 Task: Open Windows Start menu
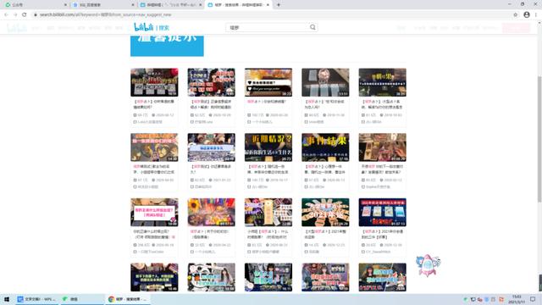[x=7, y=299]
